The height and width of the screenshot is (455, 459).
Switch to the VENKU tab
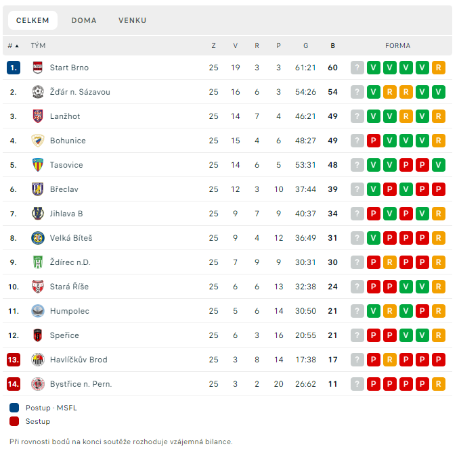click(x=132, y=20)
